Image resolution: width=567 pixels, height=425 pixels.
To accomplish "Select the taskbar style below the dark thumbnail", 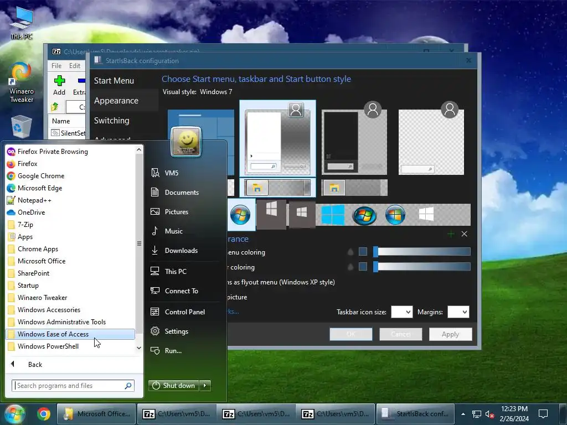I will (x=354, y=188).
